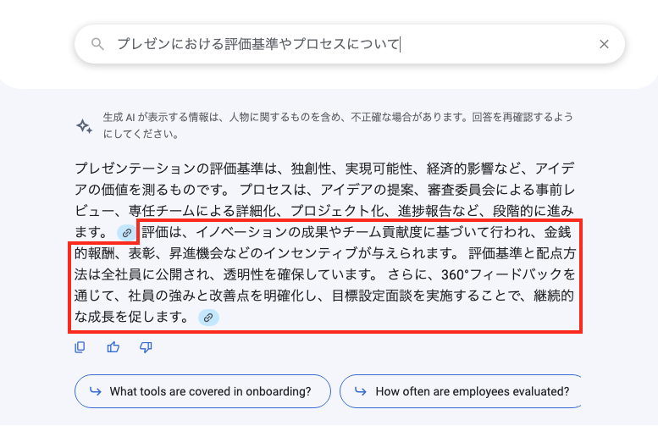Click the magnifying glass search icon
Screen dimensions: 658x426
[x=97, y=44]
